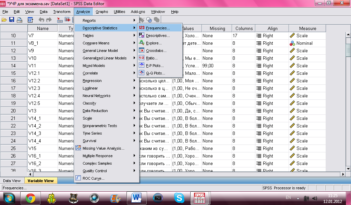This screenshot has width=351, height=205.
Task: Select row header number 15
Action: pos(14,73)
